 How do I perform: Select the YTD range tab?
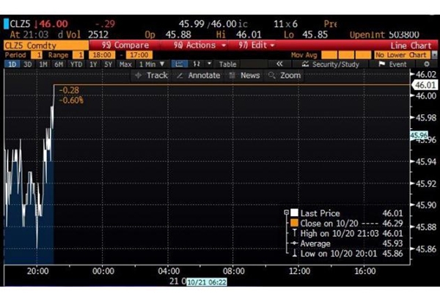pos(76,65)
